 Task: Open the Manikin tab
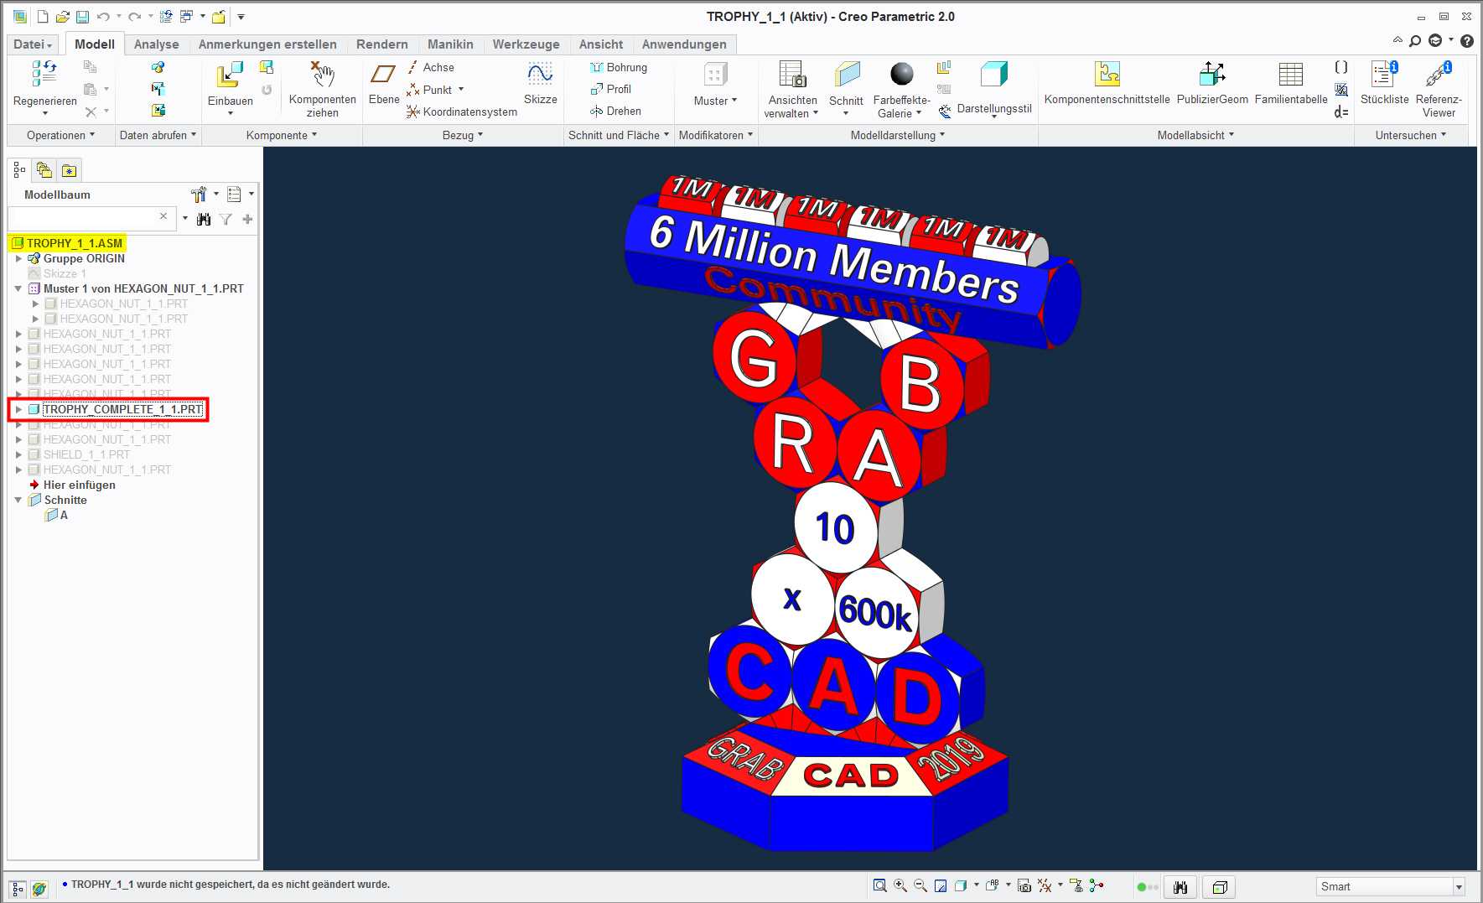point(450,44)
